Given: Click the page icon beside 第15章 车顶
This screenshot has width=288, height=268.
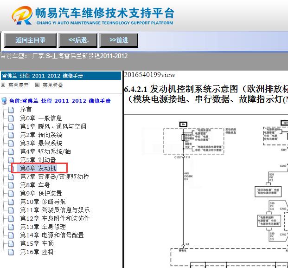Looking at the screenshot, I should pos(11,244).
